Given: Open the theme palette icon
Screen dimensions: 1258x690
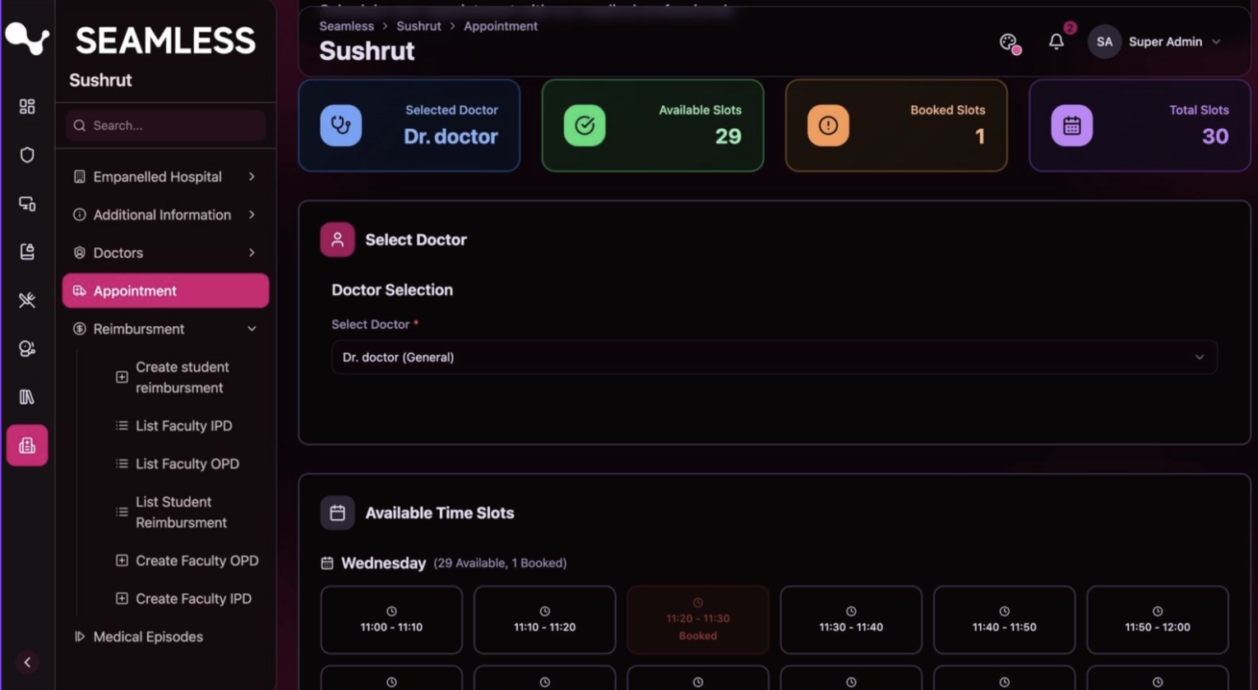Looking at the screenshot, I should pos(1008,43).
